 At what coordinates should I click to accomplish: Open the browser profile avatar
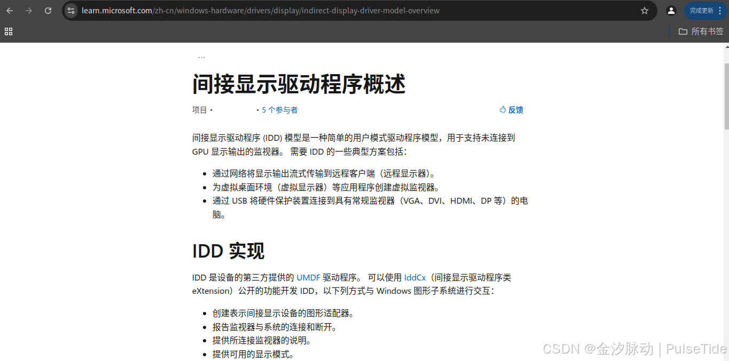(x=671, y=11)
